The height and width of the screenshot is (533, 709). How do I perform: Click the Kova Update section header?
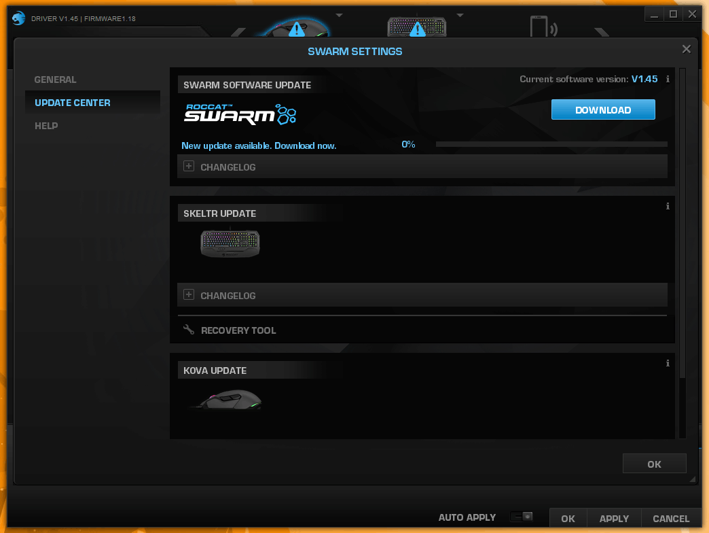pos(215,371)
